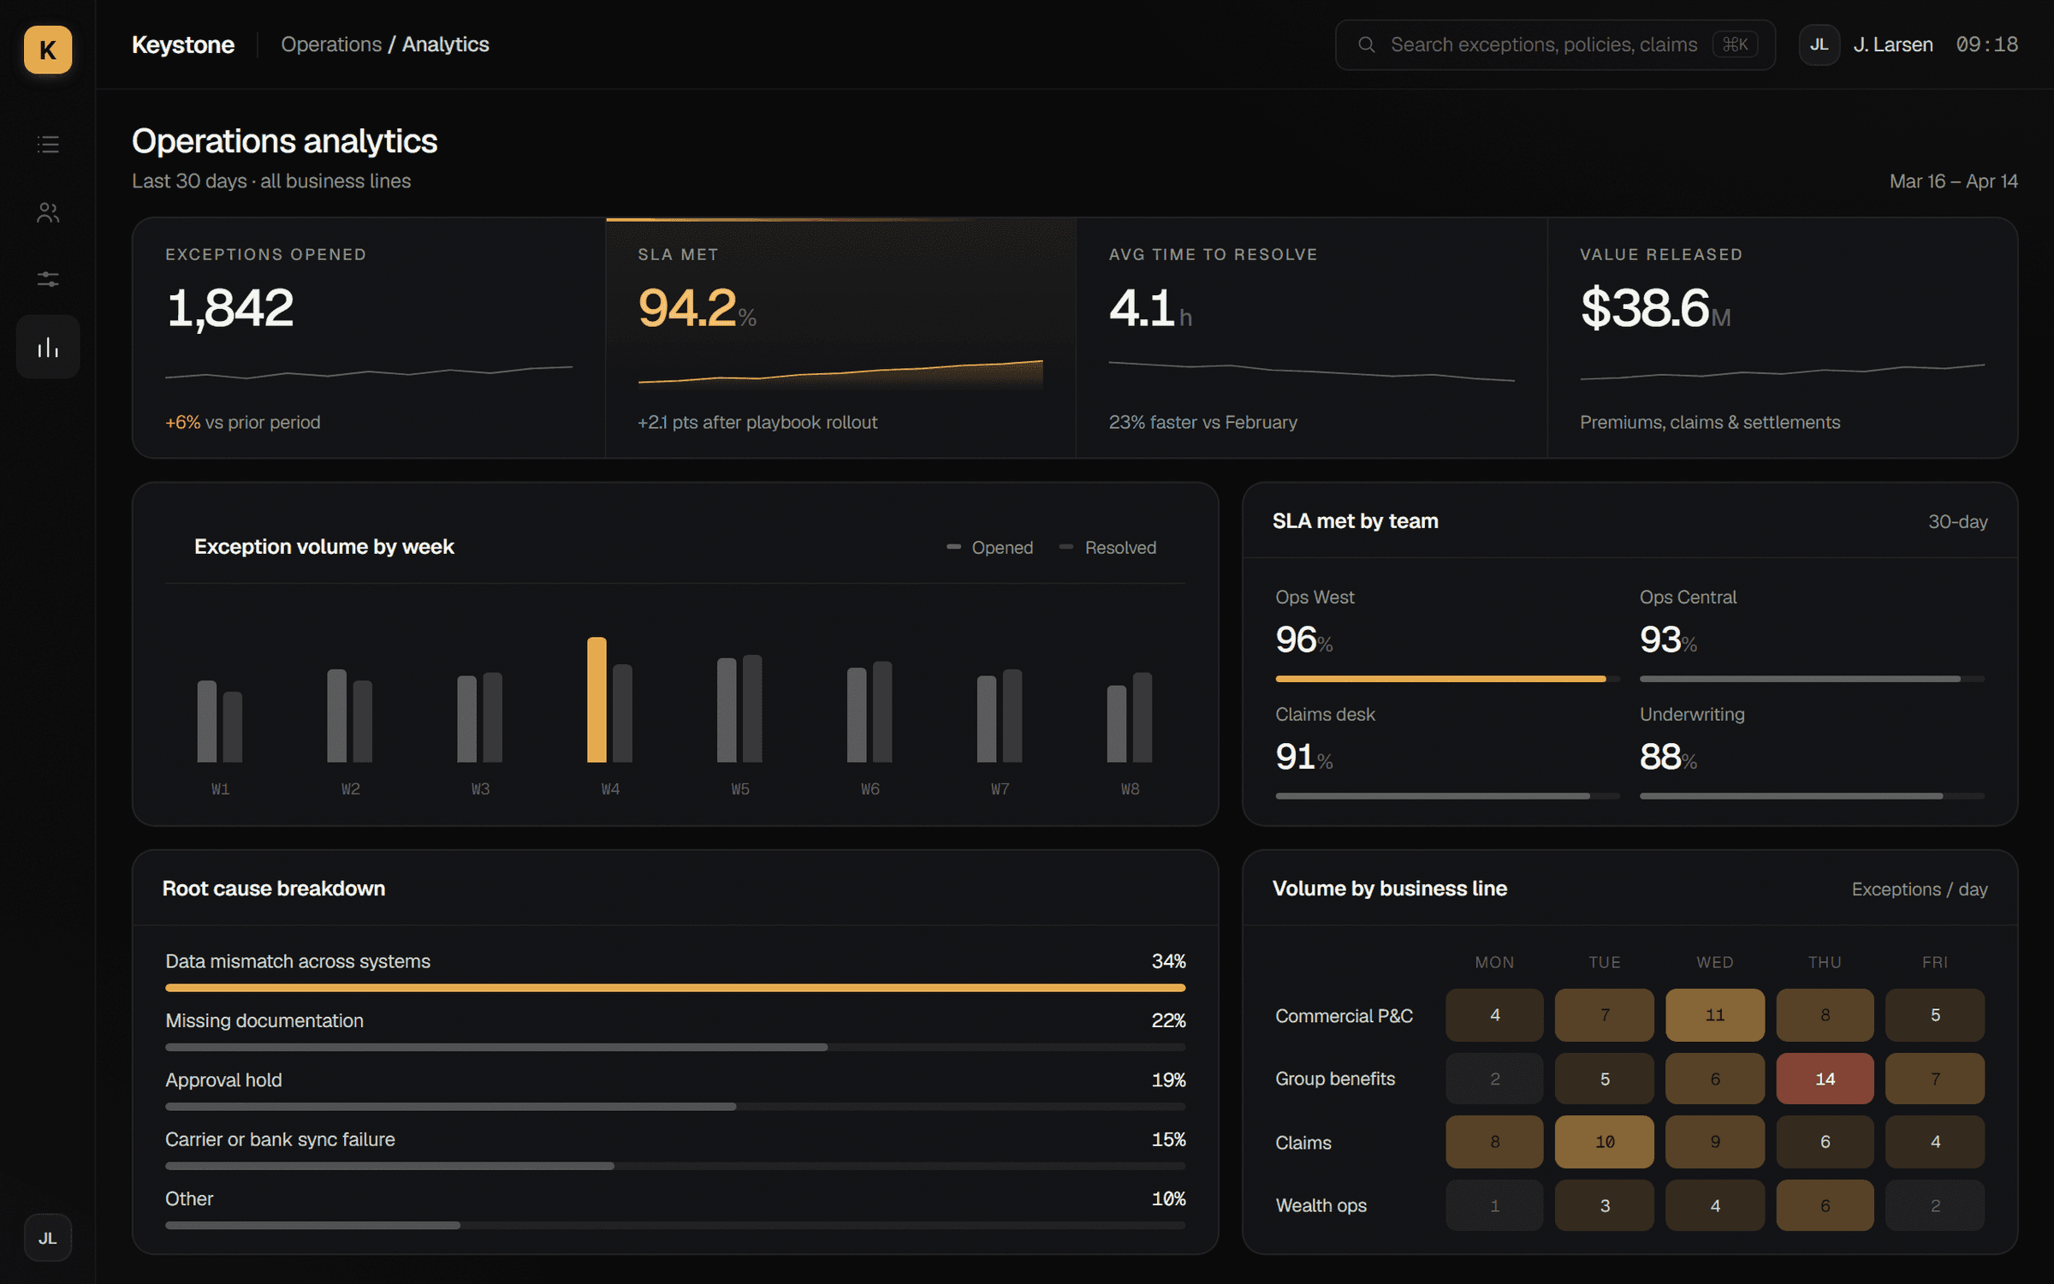Click the Missing documentation row
Image resolution: width=2054 pixels, height=1284 pixels.
coord(675,1030)
